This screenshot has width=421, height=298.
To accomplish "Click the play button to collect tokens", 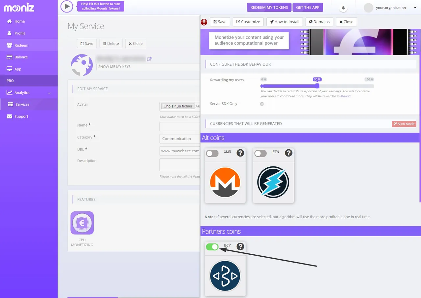I will point(67,6).
